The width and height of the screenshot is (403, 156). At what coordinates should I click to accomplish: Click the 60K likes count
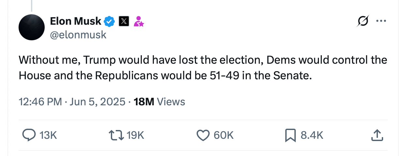(x=224, y=135)
